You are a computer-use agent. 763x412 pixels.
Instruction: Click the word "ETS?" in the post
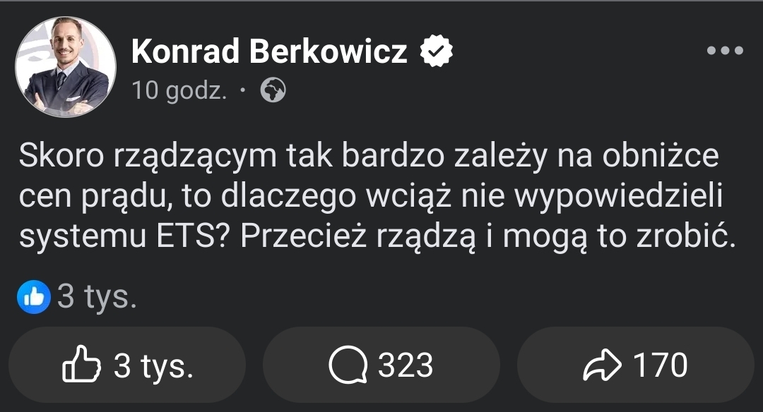coord(189,238)
